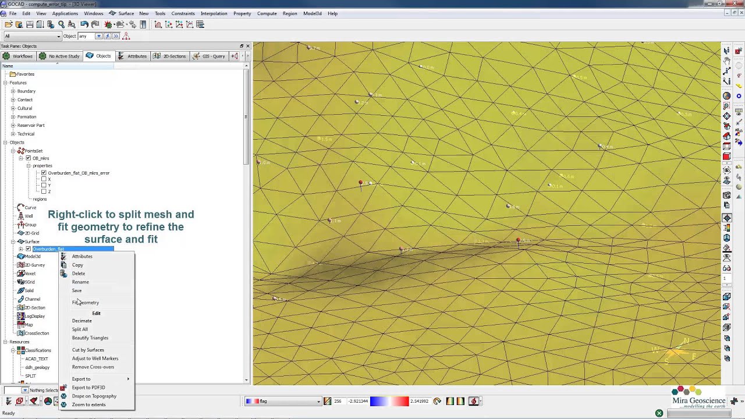Click the red circle slash icon in bottom toolbar
Viewport: 745px width, 419px height.
point(474,401)
